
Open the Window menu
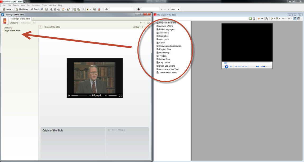(x=53, y=6)
